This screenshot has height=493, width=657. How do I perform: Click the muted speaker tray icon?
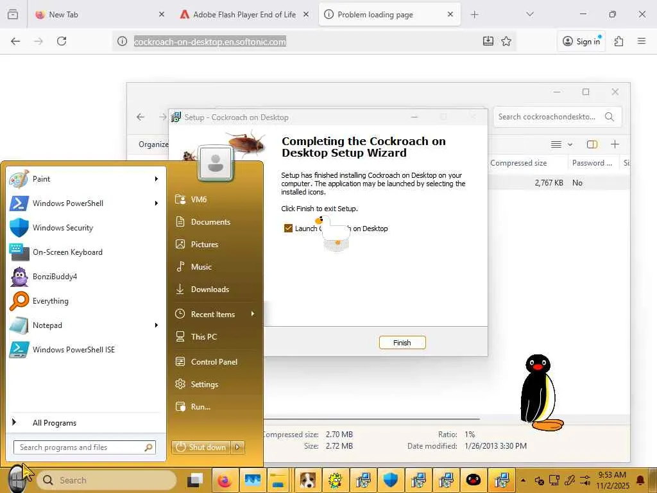tap(540, 480)
